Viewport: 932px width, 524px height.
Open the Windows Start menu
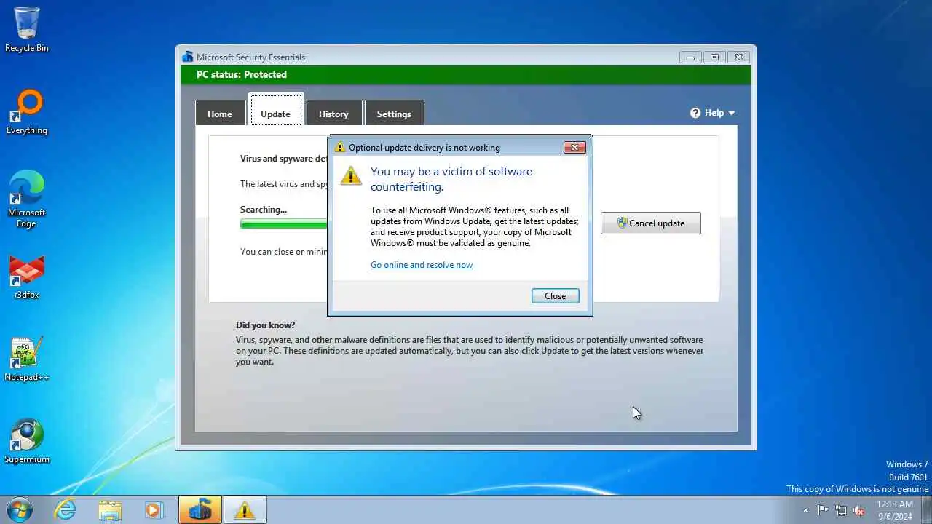pos(19,509)
